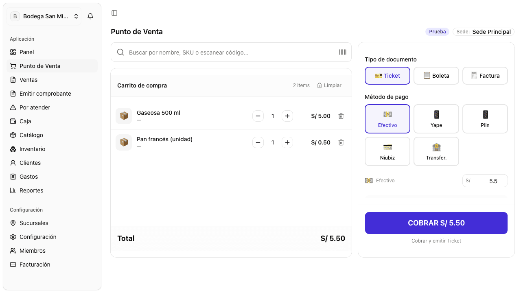The height and width of the screenshot is (293, 521).
Task: Scan product with barcode icon
Action: pos(343,52)
